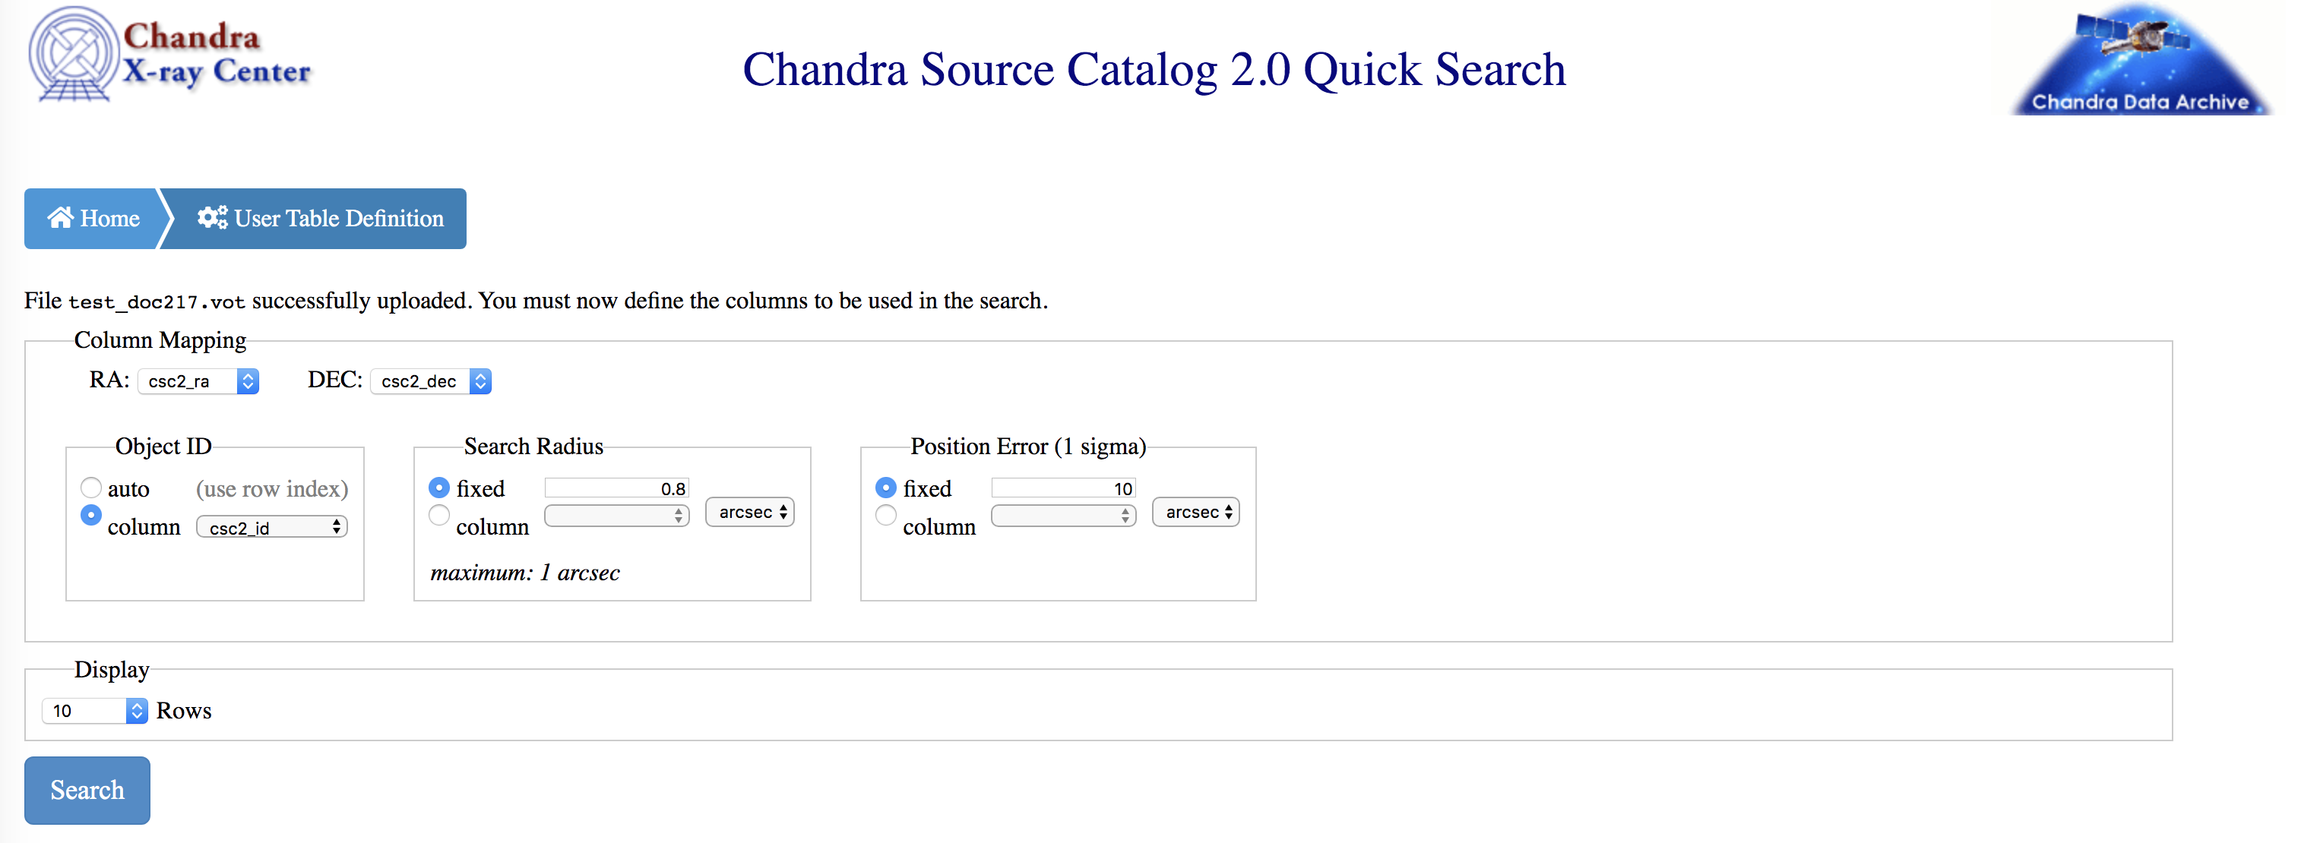
Task: Click the RA dropdown stepper arrows
Action: pyautogui.click(x=248, y=381)
